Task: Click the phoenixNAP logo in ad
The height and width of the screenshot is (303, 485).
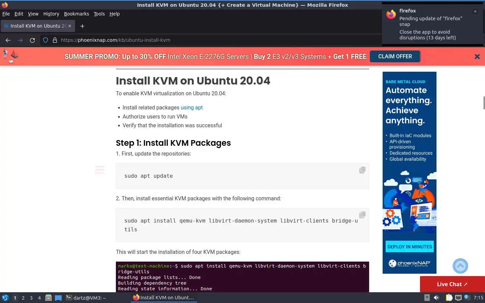Action: coord(410,263)
